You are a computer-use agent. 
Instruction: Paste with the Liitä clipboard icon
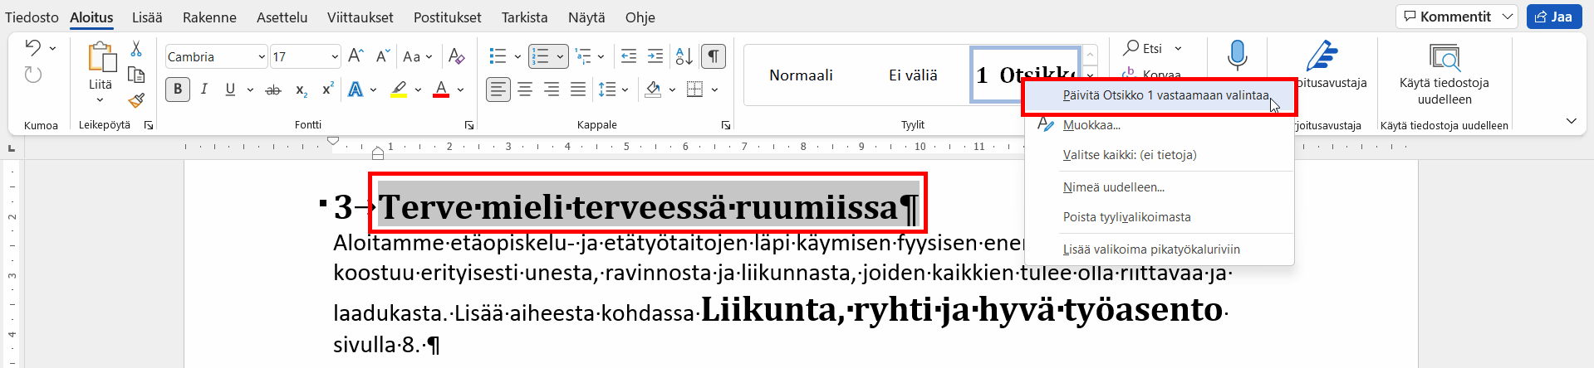point(101,58)
